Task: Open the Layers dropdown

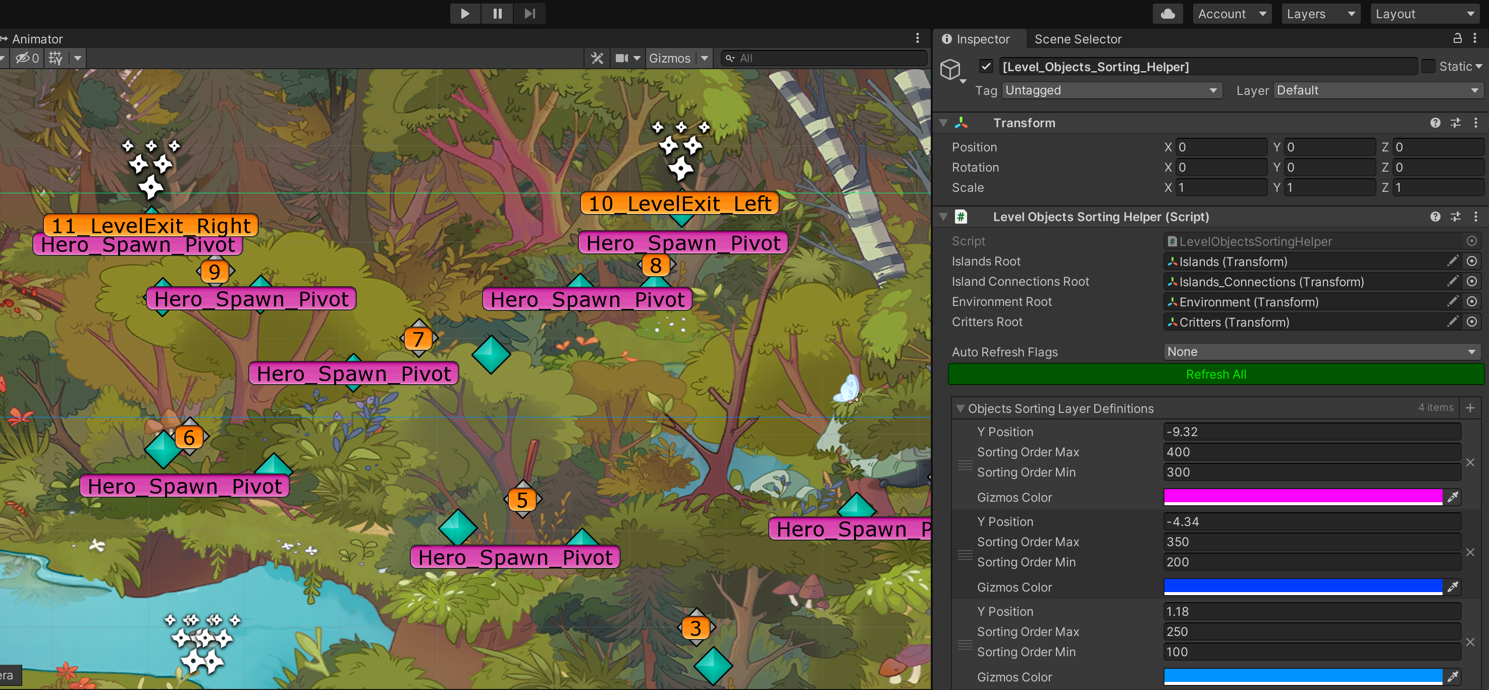Action: tap(1320, 14)
